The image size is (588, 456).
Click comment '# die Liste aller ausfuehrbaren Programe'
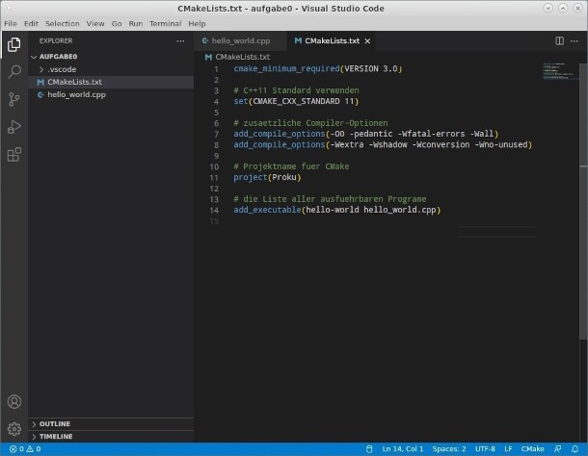point(330,199)
